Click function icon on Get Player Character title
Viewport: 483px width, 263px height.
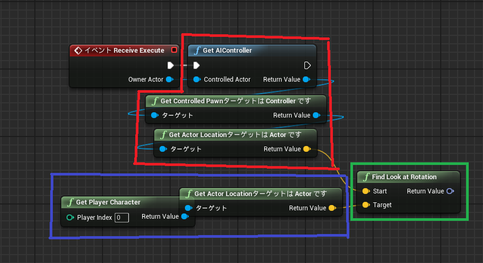[70, 202]
